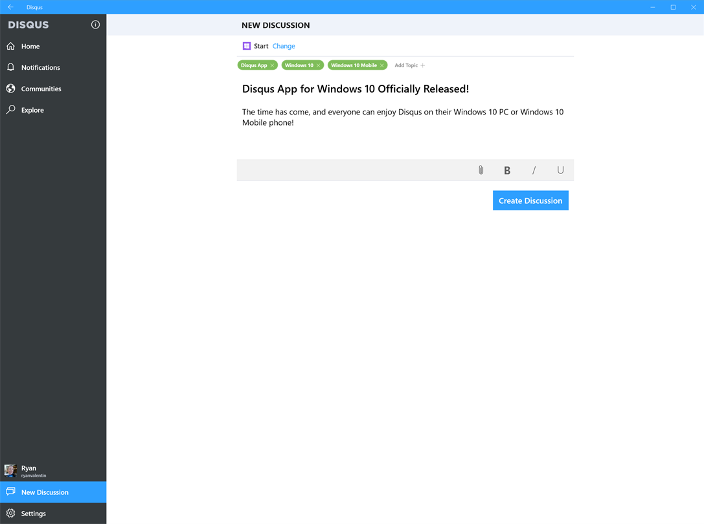Click the NEW DISCUSSION header text
704x524 pixels.
coord(276,25)
